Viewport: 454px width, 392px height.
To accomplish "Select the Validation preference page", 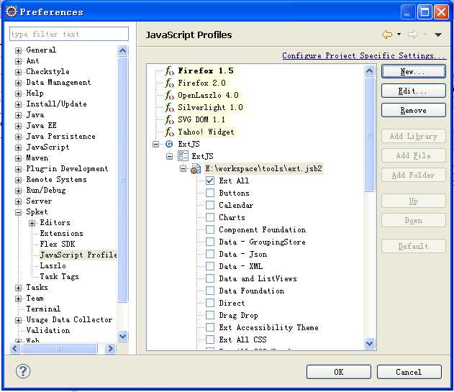I will [47, 330].
